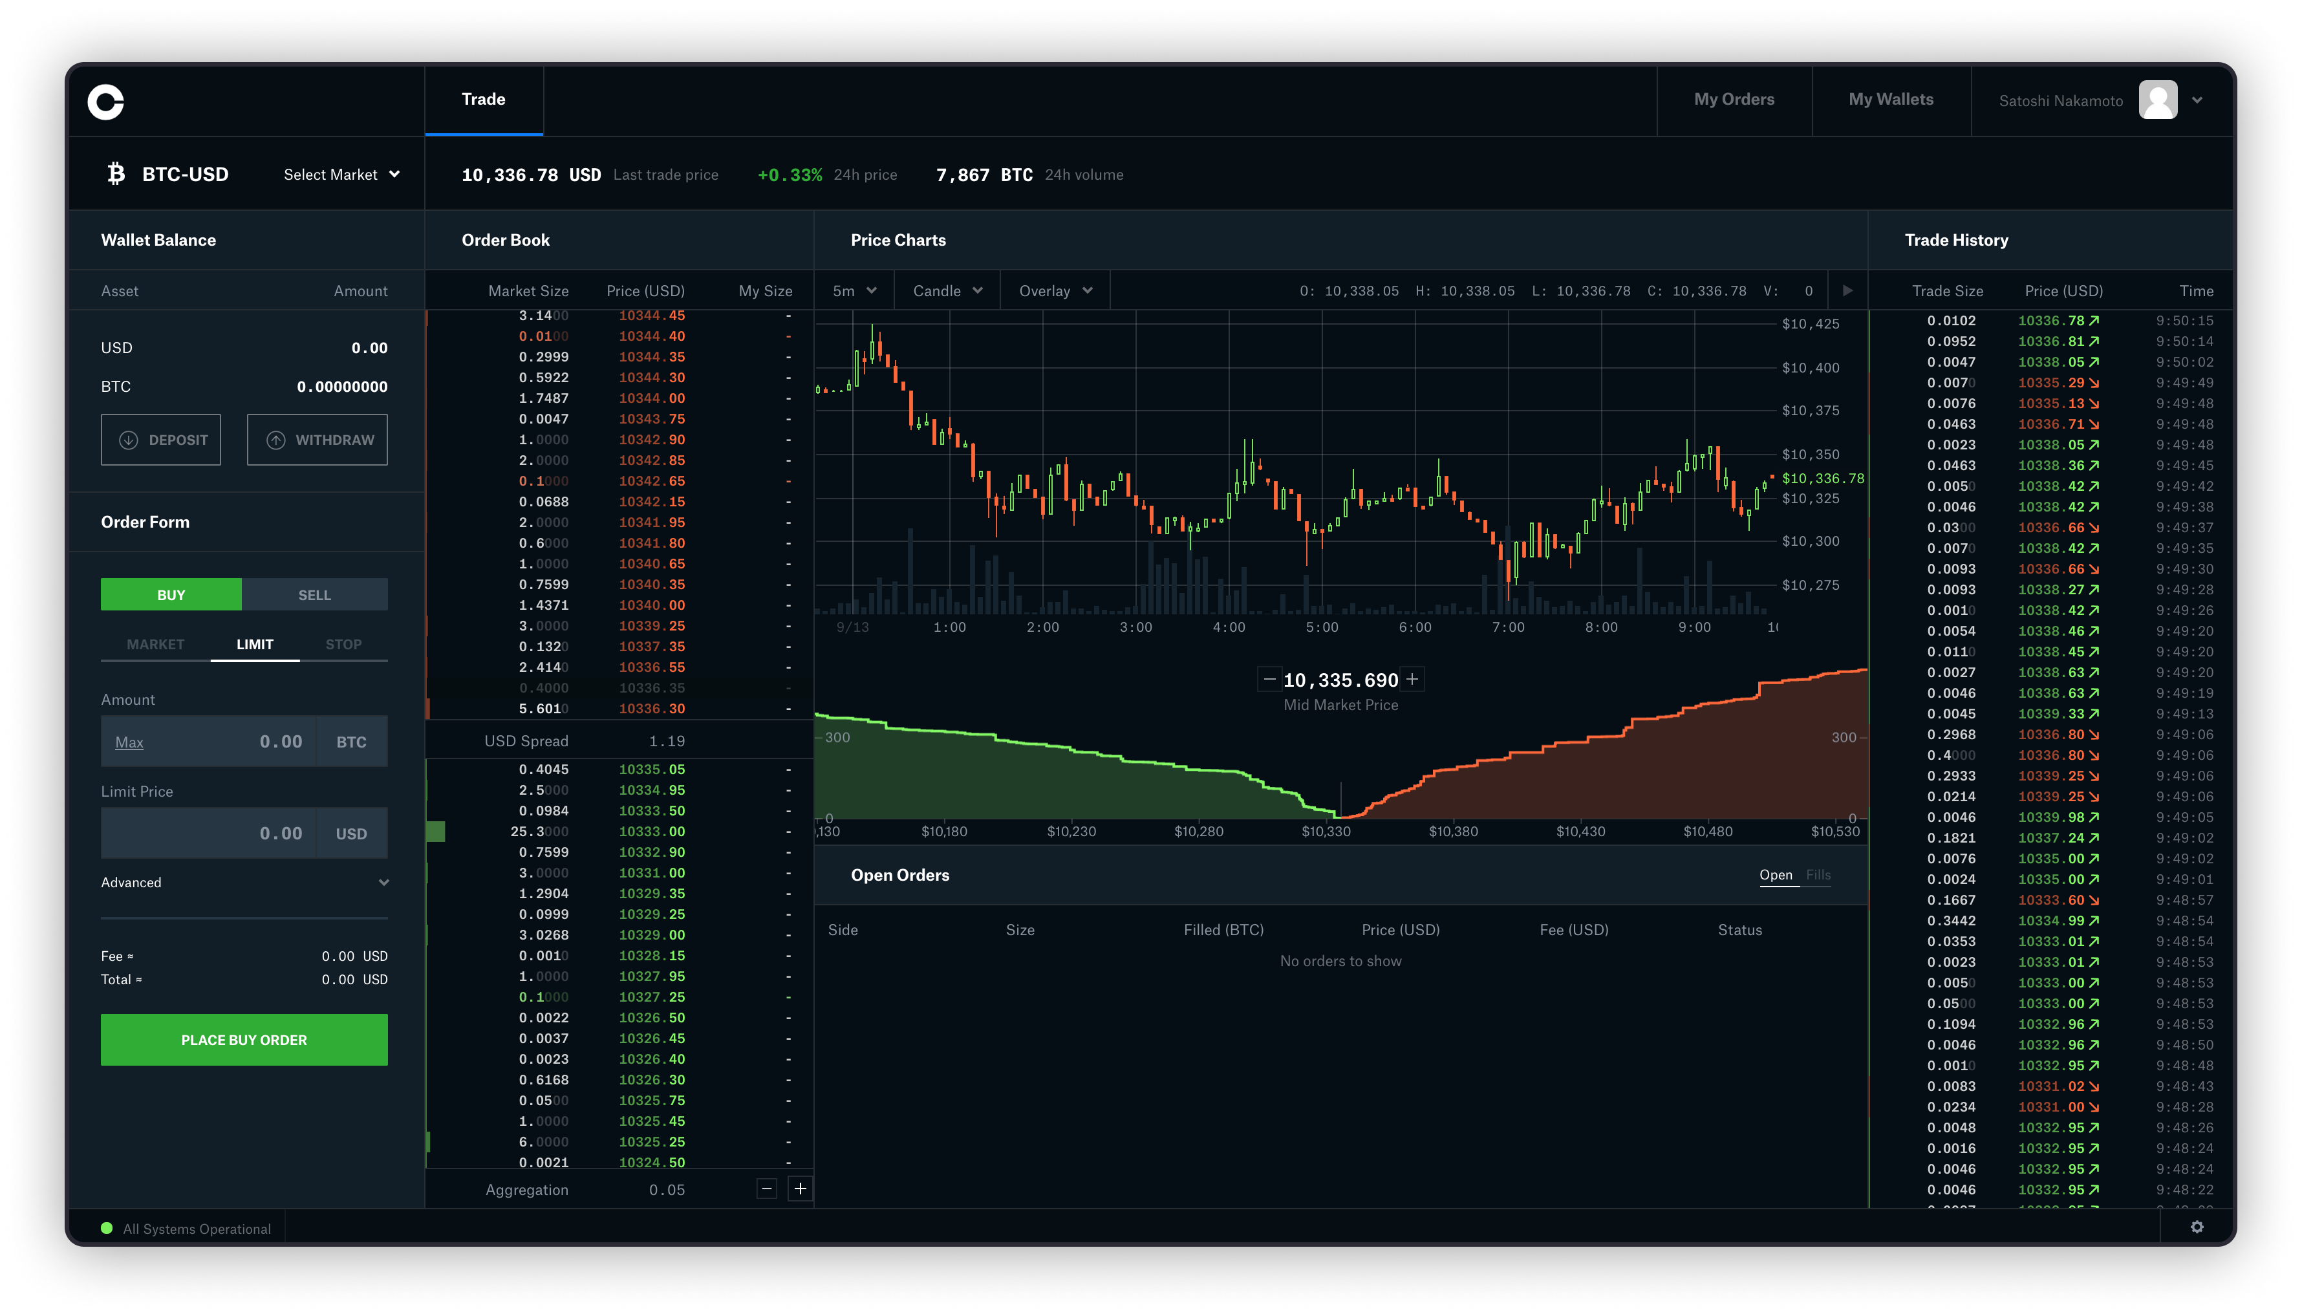Toggle to SELL order form

pyautogui.click(x=316, y=593)
